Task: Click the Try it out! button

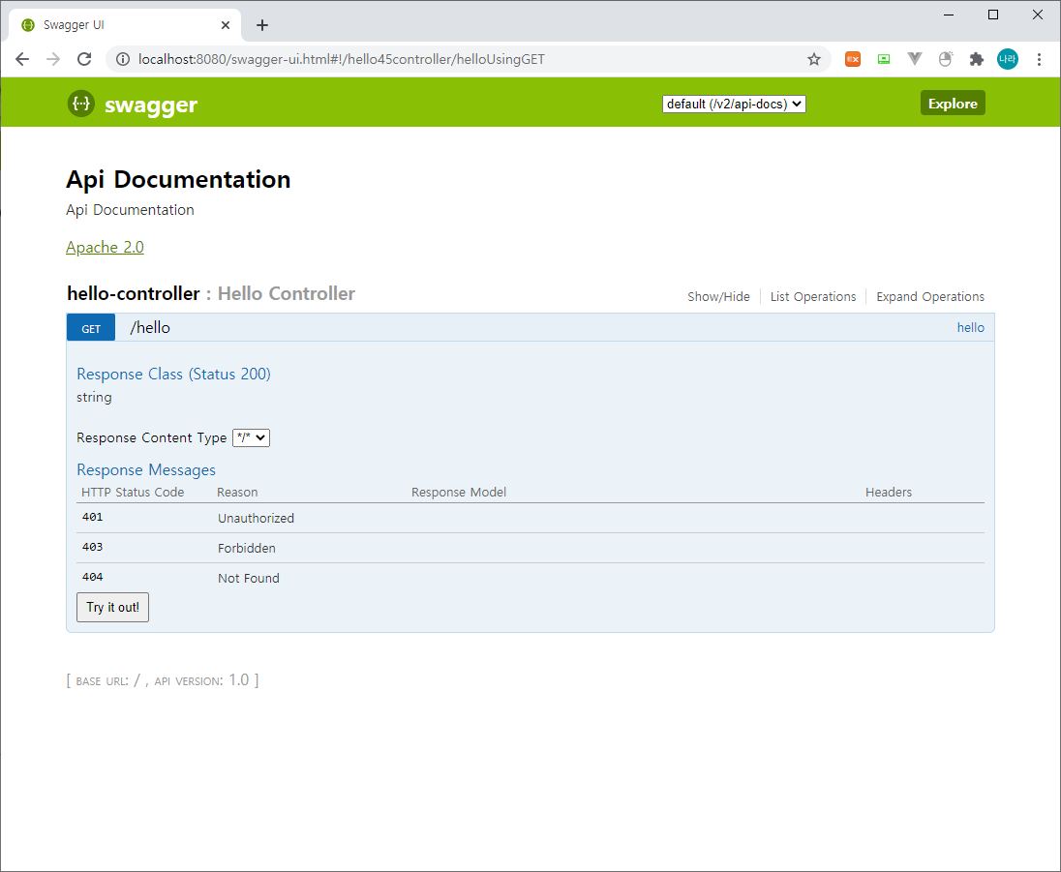Action: click(x=112, y=607)
